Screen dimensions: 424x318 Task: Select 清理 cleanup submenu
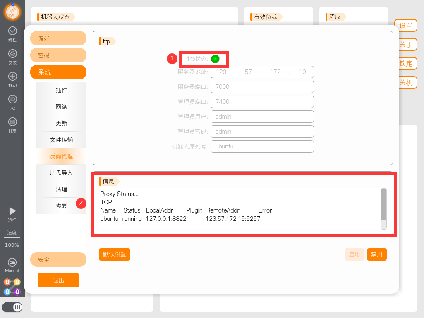[x=61, y=189]
